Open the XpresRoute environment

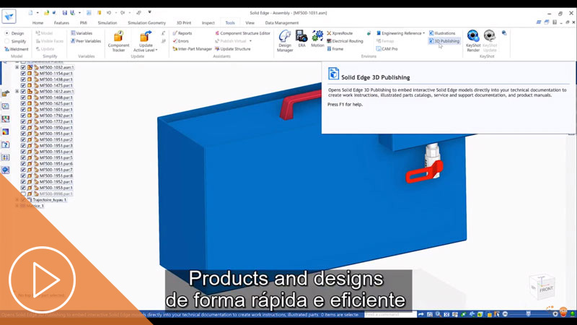point(339,33)
